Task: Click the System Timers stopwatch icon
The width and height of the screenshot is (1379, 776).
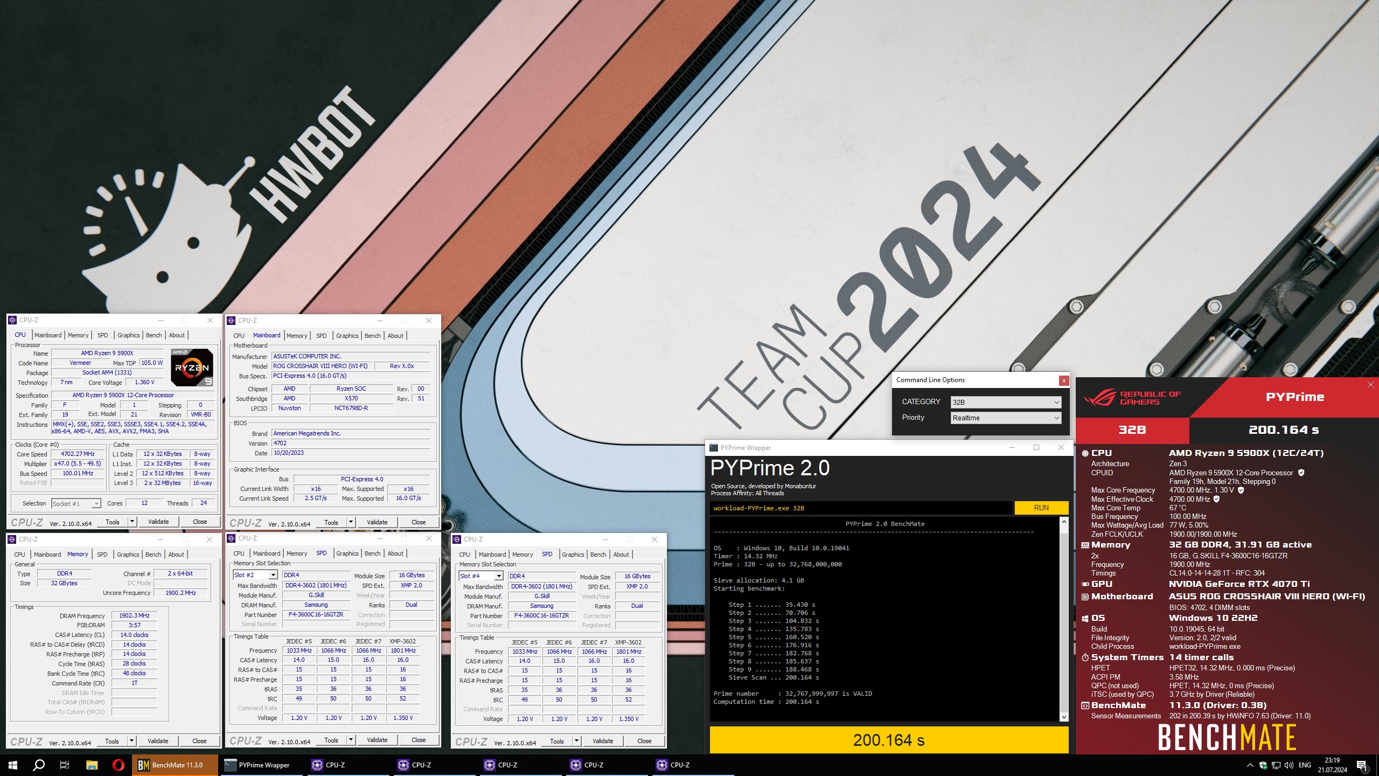Action: coord(1085,657)
